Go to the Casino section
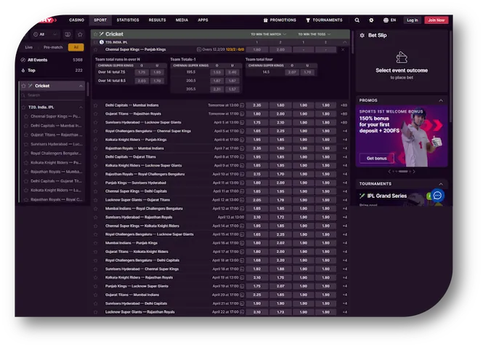 click(76, 20)
